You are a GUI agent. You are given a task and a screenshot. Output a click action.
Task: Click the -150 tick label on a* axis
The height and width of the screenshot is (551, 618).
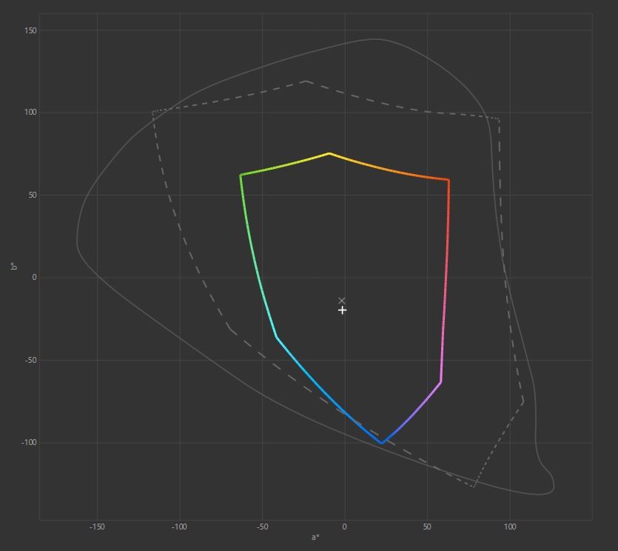pyautogui.click(x=97, y=527)
